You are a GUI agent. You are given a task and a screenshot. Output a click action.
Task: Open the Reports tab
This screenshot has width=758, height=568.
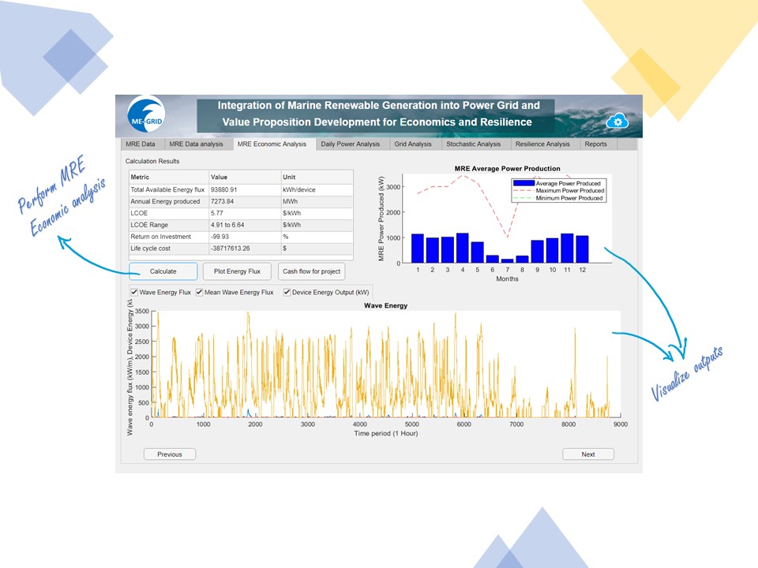tap(596, 144)
